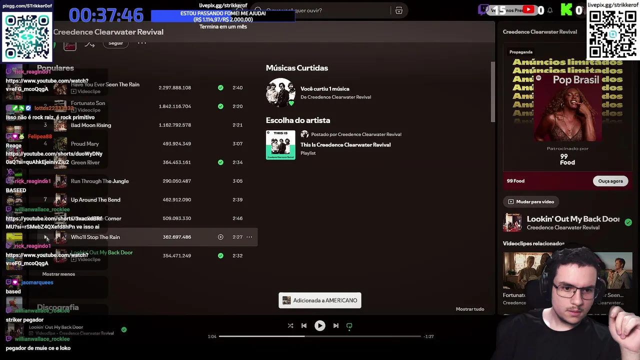Click the Up Around The Bend album thumbnail

[60, 199]
